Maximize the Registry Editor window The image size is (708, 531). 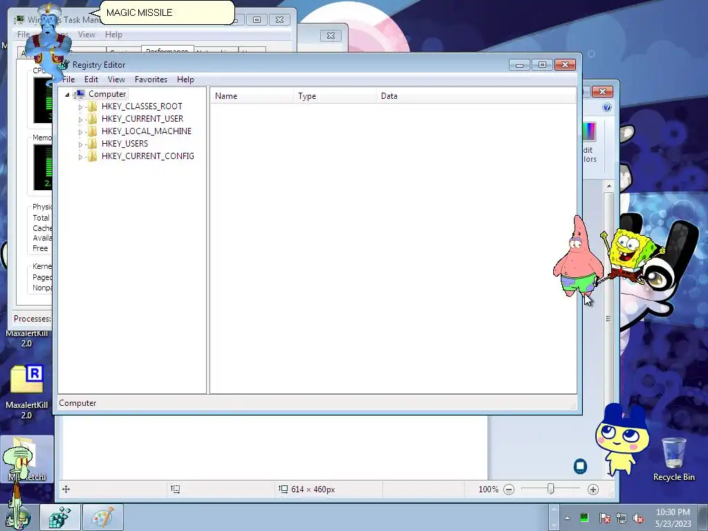tap(542, 65)
